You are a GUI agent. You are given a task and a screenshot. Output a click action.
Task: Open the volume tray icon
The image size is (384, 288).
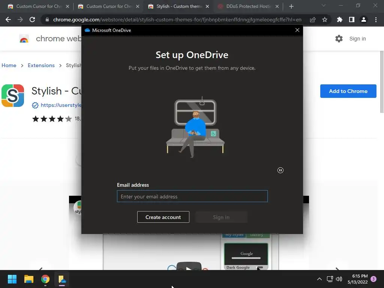[x=339, y=279]
